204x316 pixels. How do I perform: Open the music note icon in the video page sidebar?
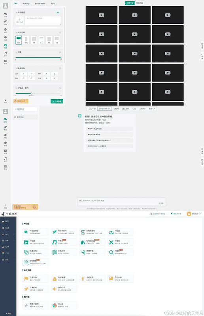[x=6, y=54]
